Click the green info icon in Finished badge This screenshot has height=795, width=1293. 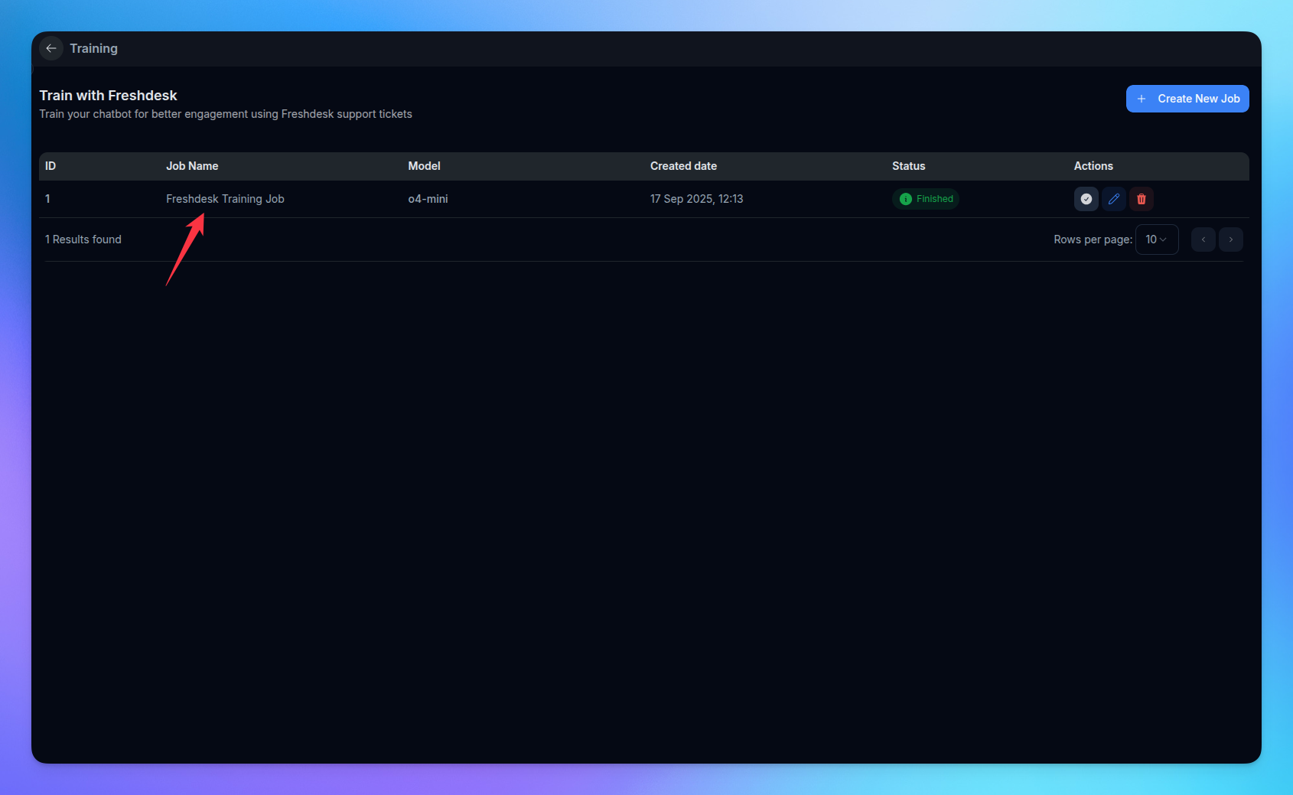pos(905,199)
